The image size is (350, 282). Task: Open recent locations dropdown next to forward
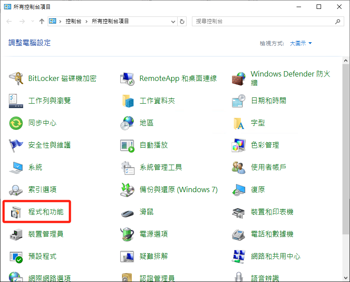coord(33,21)
